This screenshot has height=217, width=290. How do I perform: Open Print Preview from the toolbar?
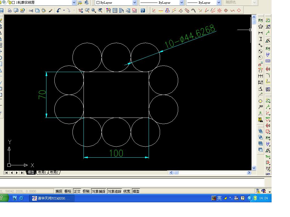16,10
